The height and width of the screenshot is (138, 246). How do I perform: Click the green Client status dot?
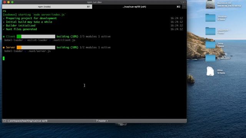click(x=3, y=37)
